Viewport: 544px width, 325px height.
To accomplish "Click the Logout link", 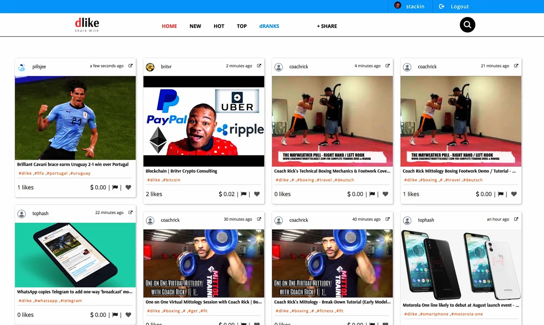I will pyautogui.click(x=460, y=6).
